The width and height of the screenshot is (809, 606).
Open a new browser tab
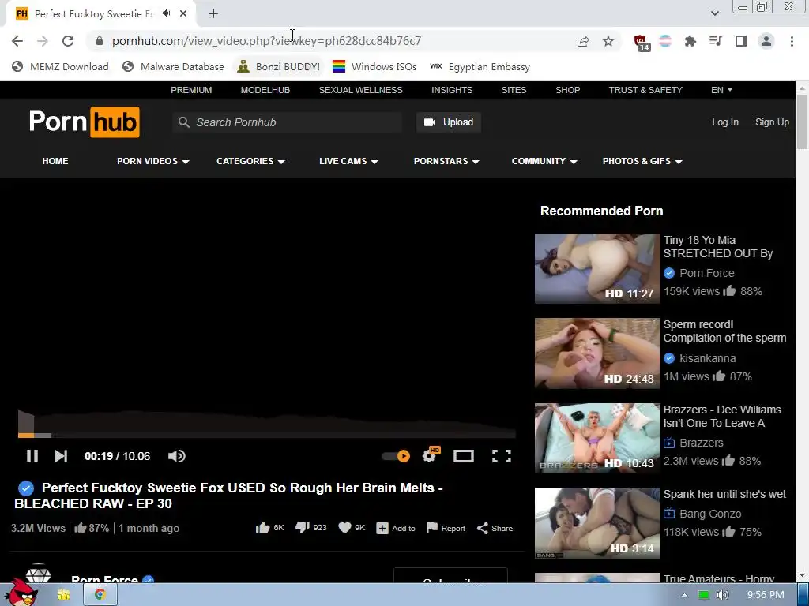pyautogui.click(x=213, y=13)
